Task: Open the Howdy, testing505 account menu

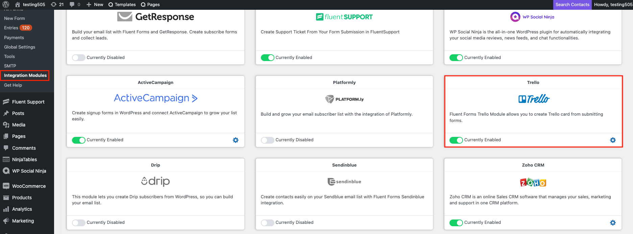Action: tap(613, 4)
